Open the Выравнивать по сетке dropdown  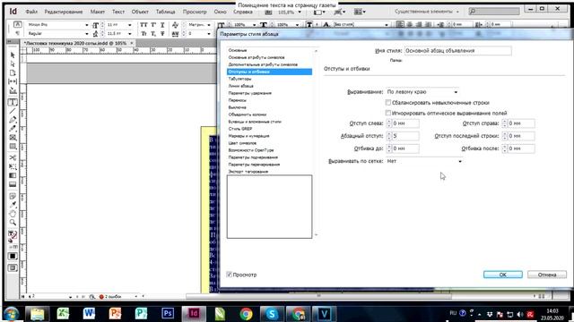424,161
